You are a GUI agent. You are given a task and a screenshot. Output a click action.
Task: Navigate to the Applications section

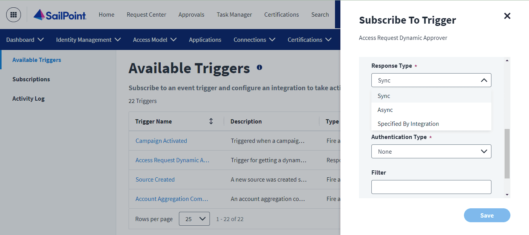coord(205,39)
